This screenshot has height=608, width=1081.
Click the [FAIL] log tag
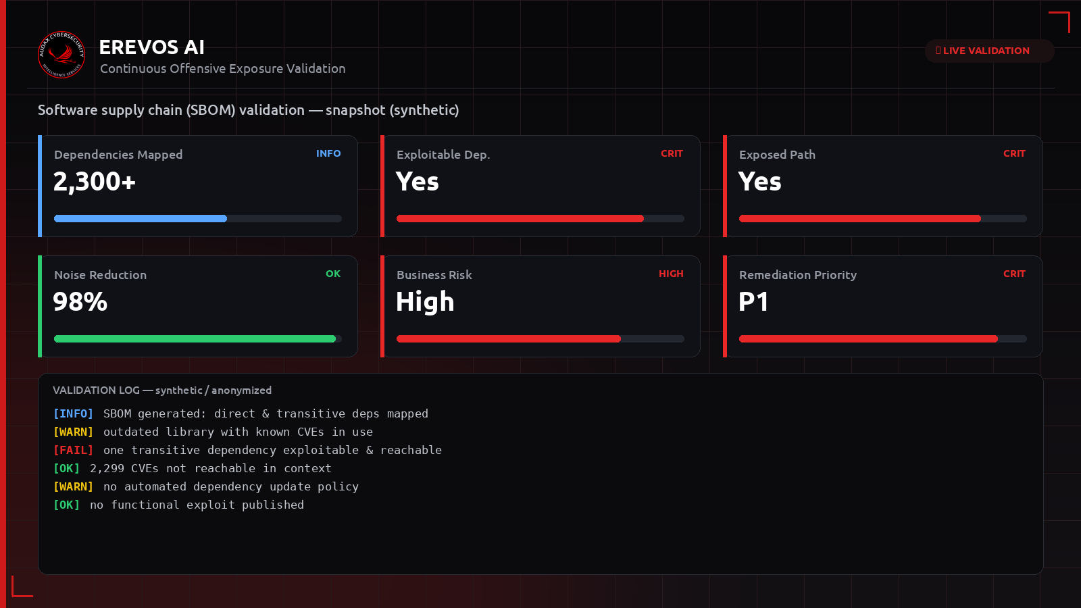tap(74, 450)
